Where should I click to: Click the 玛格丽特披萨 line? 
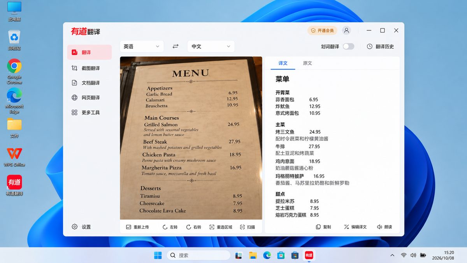pos(300,176)
